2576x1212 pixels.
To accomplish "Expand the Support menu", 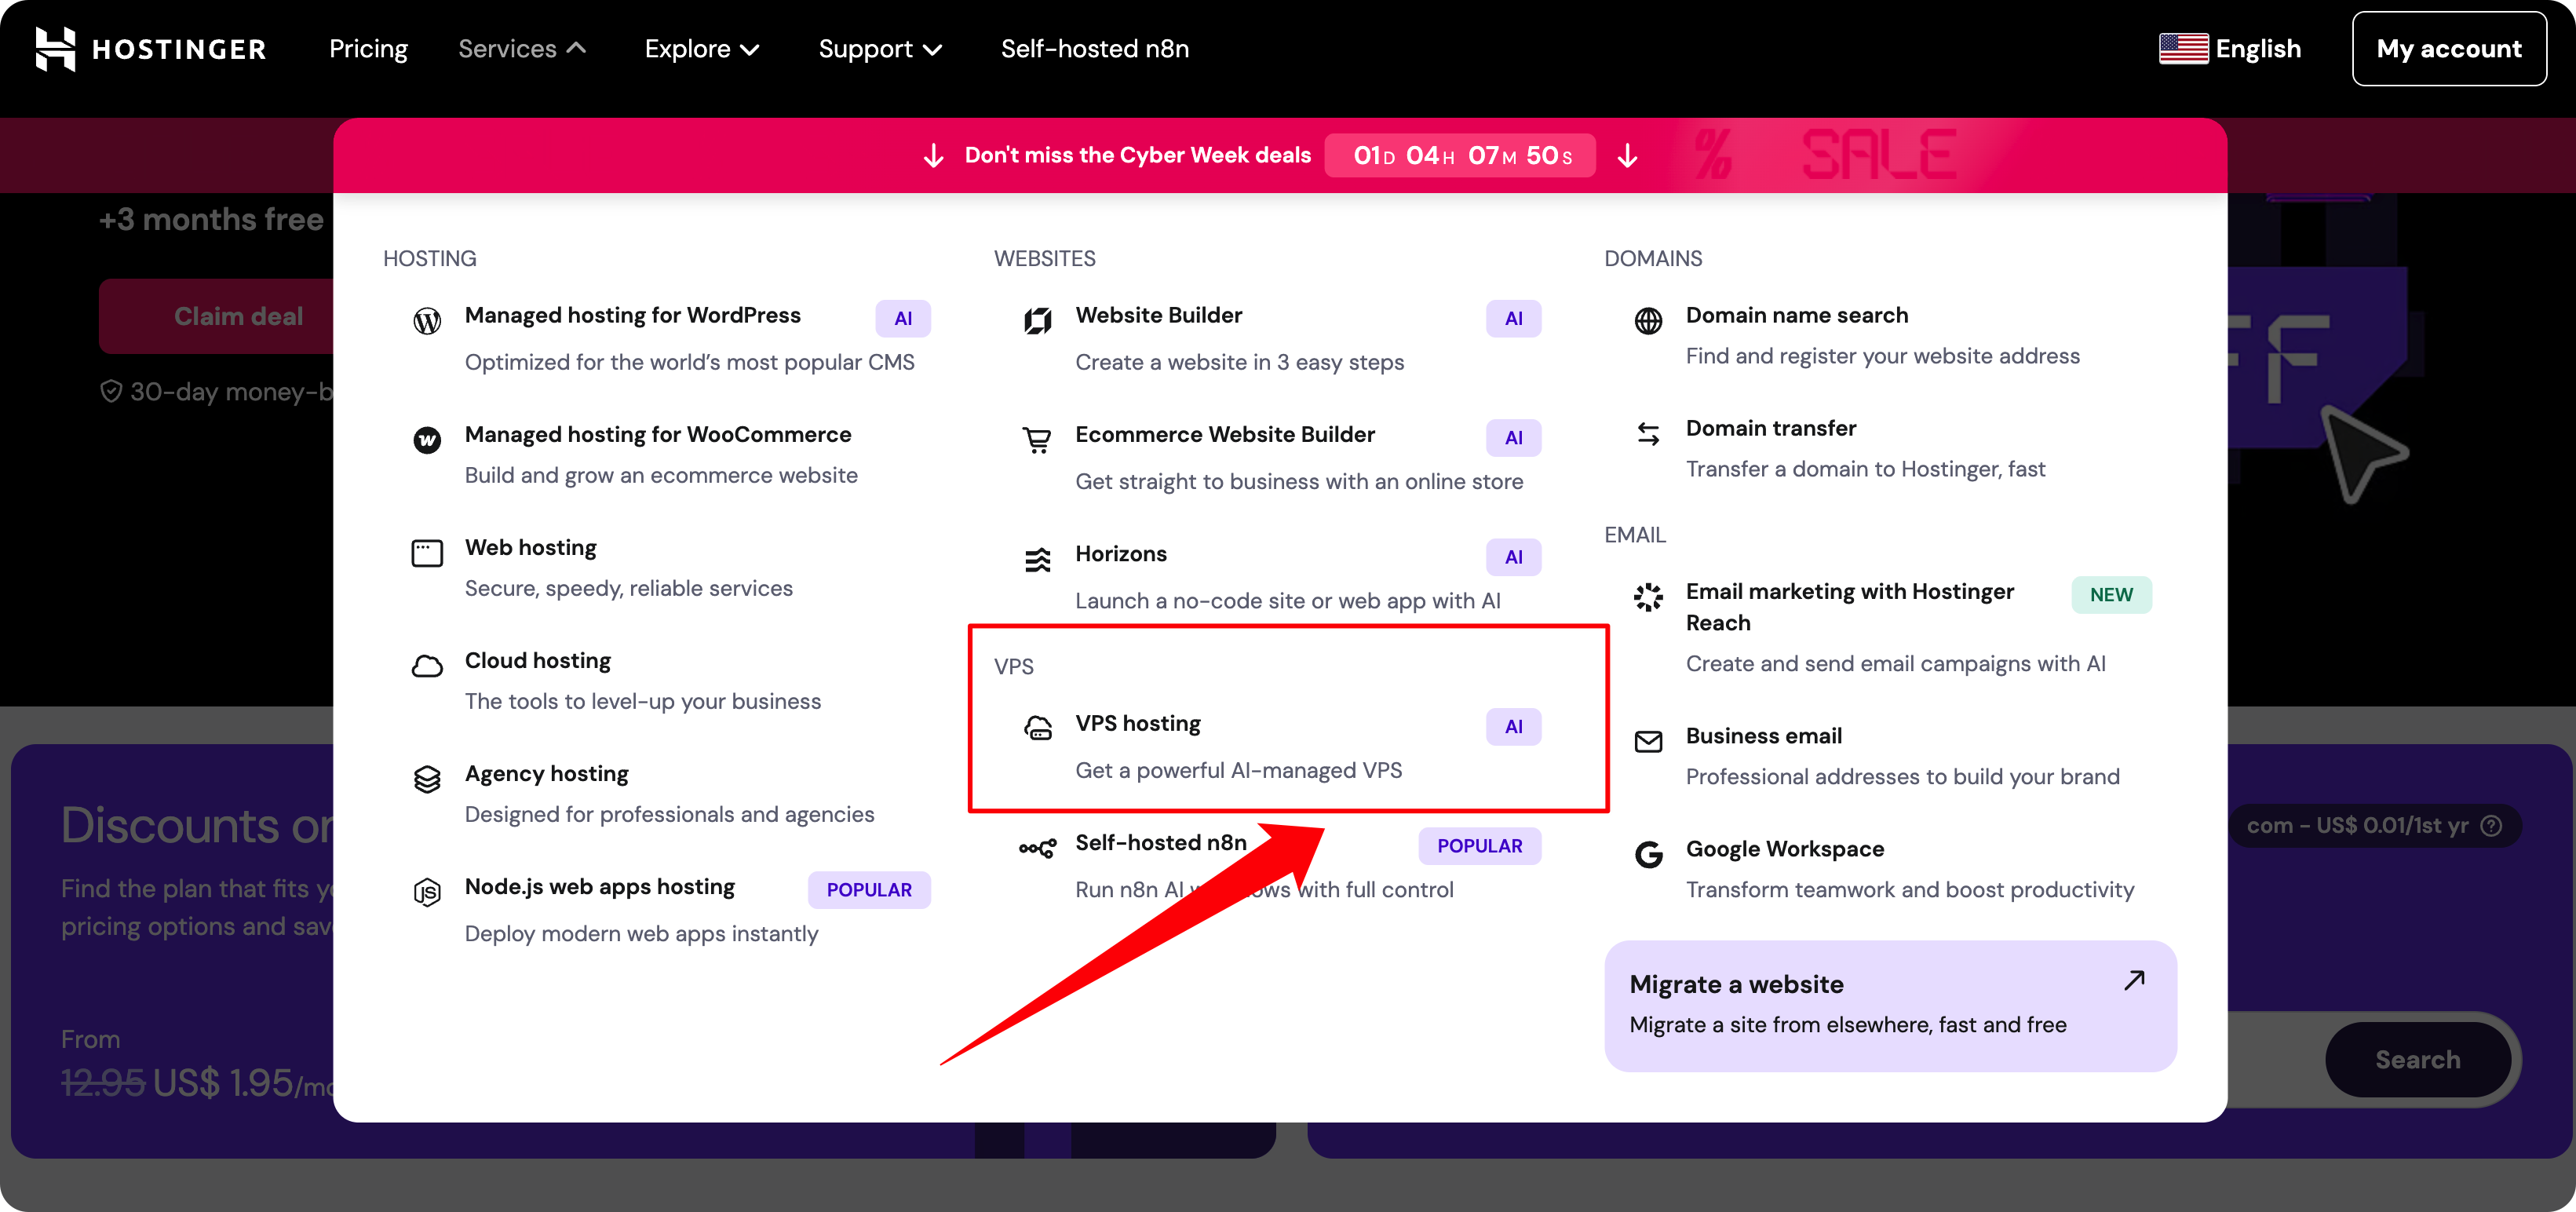I will click(880, 49).
